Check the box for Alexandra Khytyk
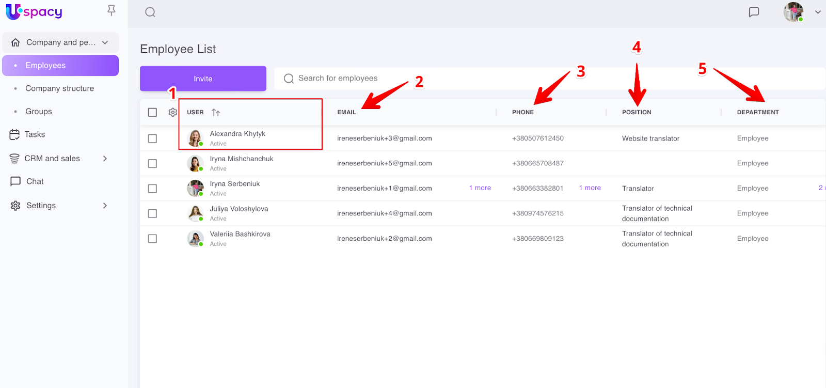 click(152, 138)
